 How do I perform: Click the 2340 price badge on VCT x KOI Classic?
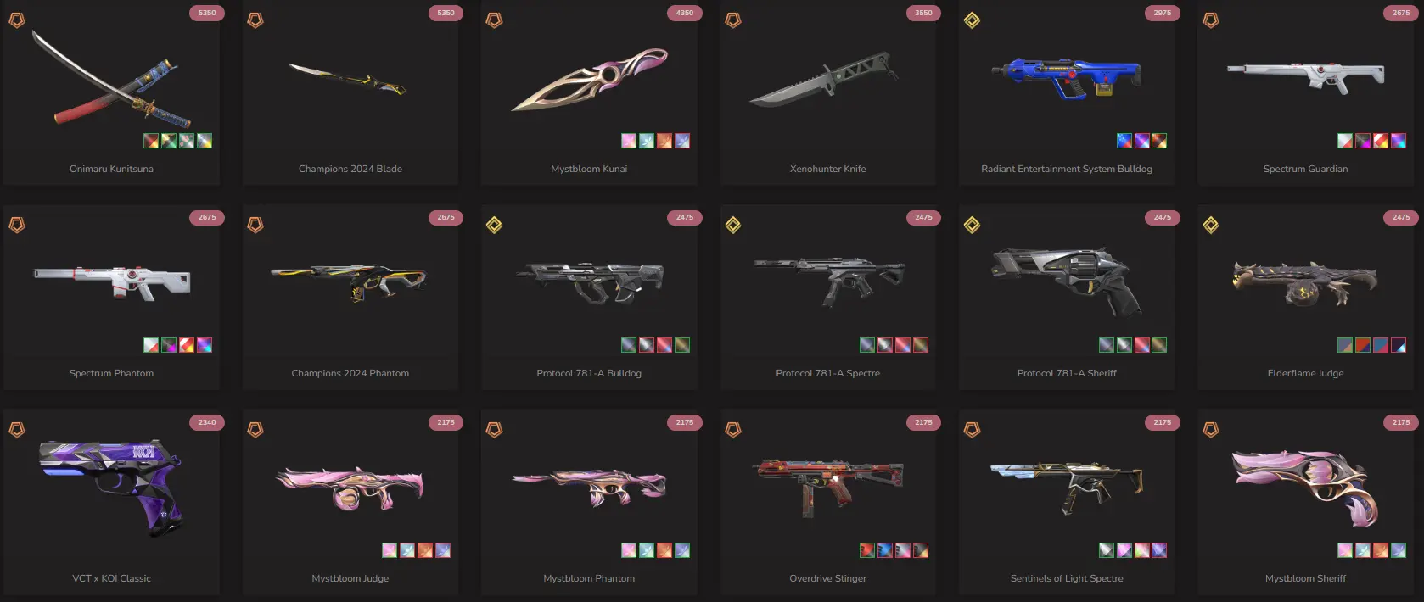207,422
